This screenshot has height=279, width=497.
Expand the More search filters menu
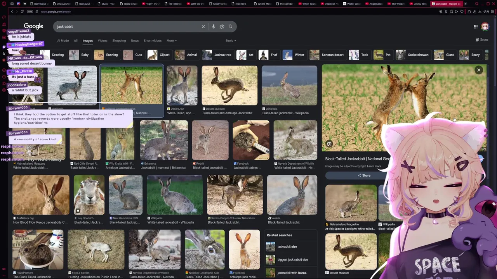pyautogui.click(x=172, y=41)
